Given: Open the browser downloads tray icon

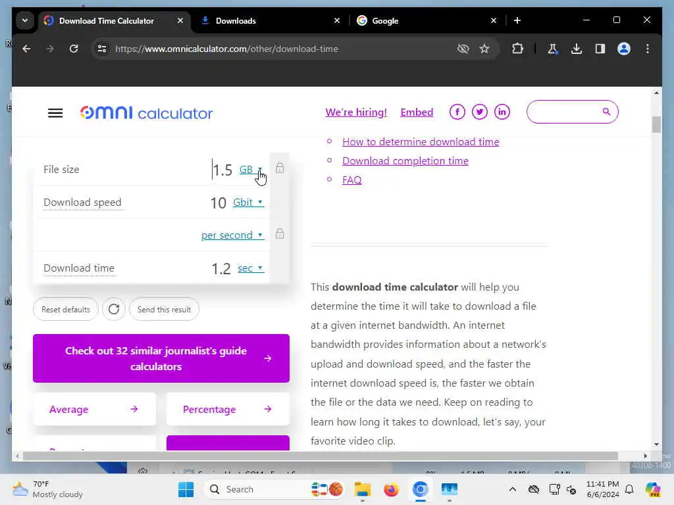Looking at the screenshot, I should [577, 49].
